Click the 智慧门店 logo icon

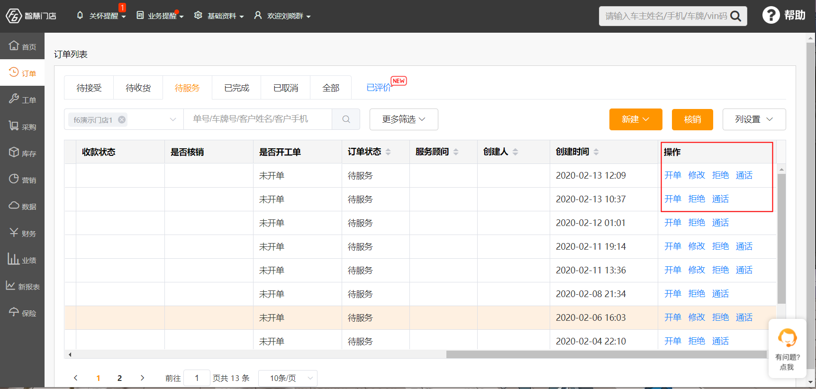14,16
